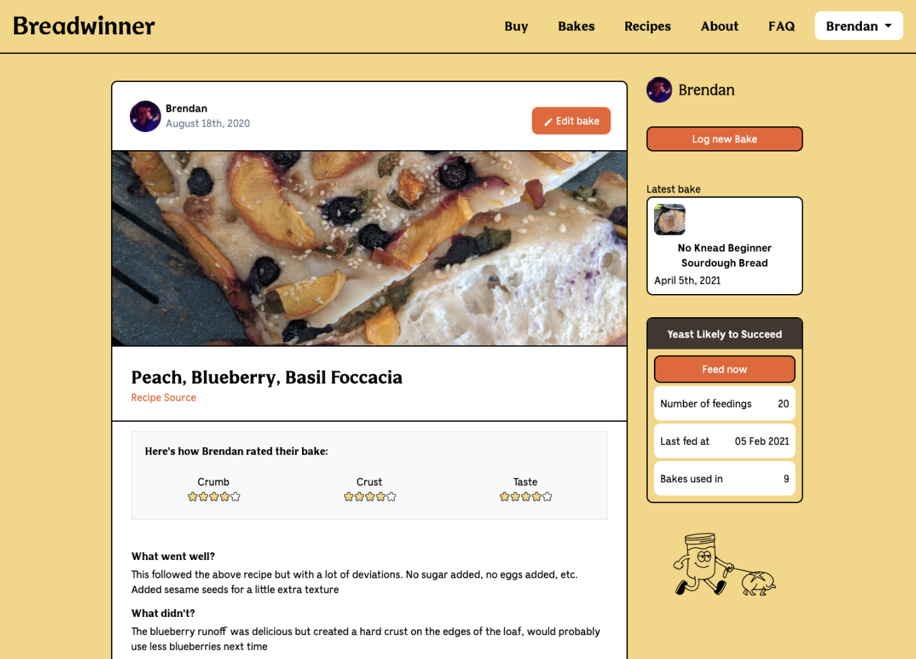Click the pencil icon on Edit bake
Screen dimensions: 916x659
(x=548, y=121)
